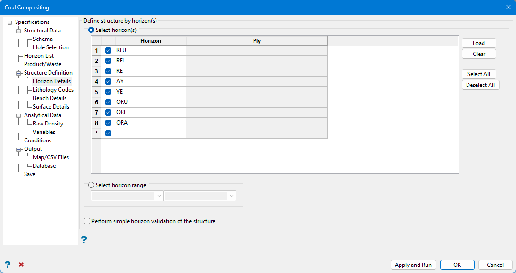Viewport: 516px width, 273px height.
Task: Open the blue help question mark in the panel
Action: tap(84, 240)
